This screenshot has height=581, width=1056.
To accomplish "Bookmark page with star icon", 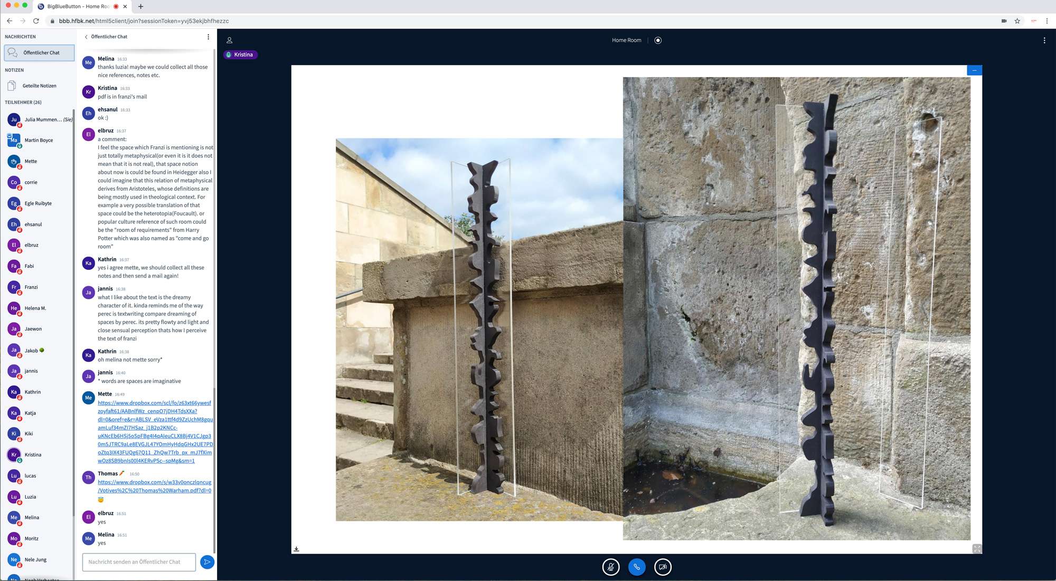I will [1017, 21].
